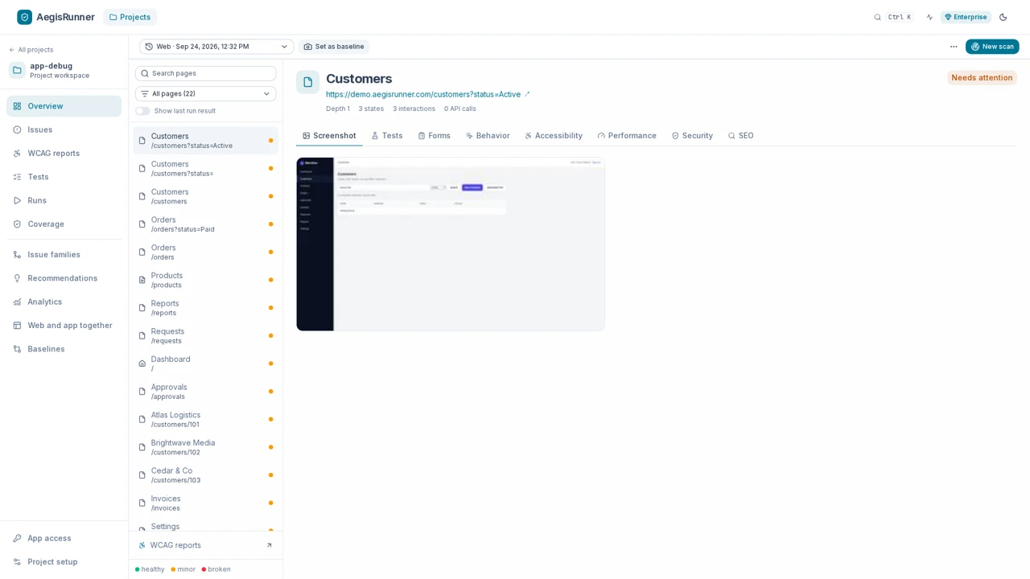Screen dimensions: 1030x579
Task: Click the Coverage shield icon in sidebar
Action: [17, 224]
